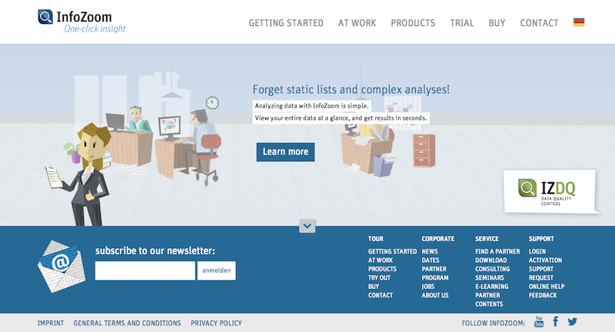Open Find a Partner footer link
Image resolution: width=615 pixels, height=332 pixels.
point(497,251)
